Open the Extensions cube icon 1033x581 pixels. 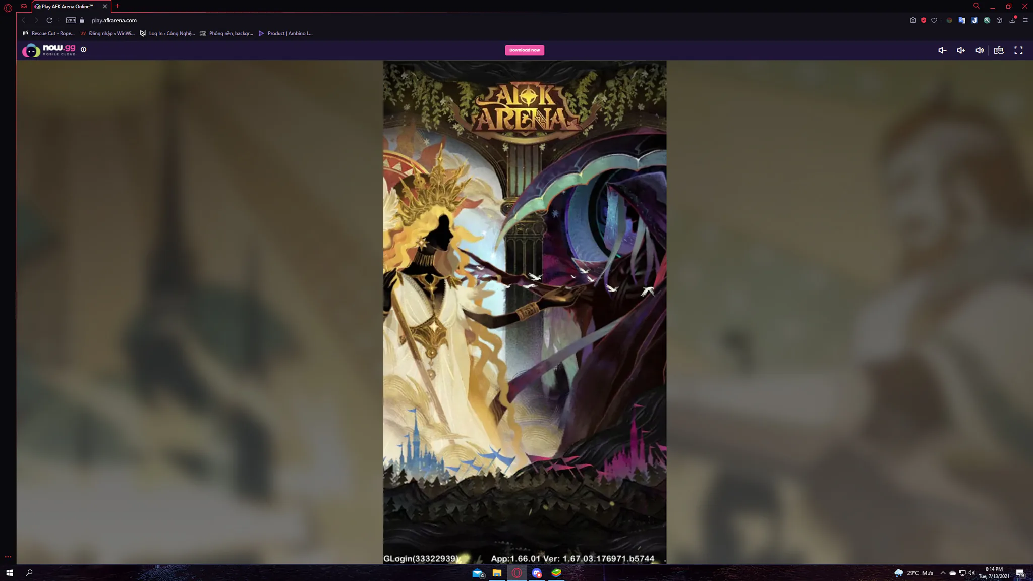coord(999,20)
